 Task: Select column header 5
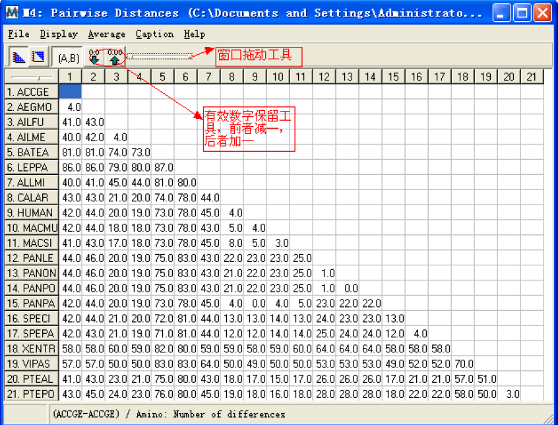163,77
